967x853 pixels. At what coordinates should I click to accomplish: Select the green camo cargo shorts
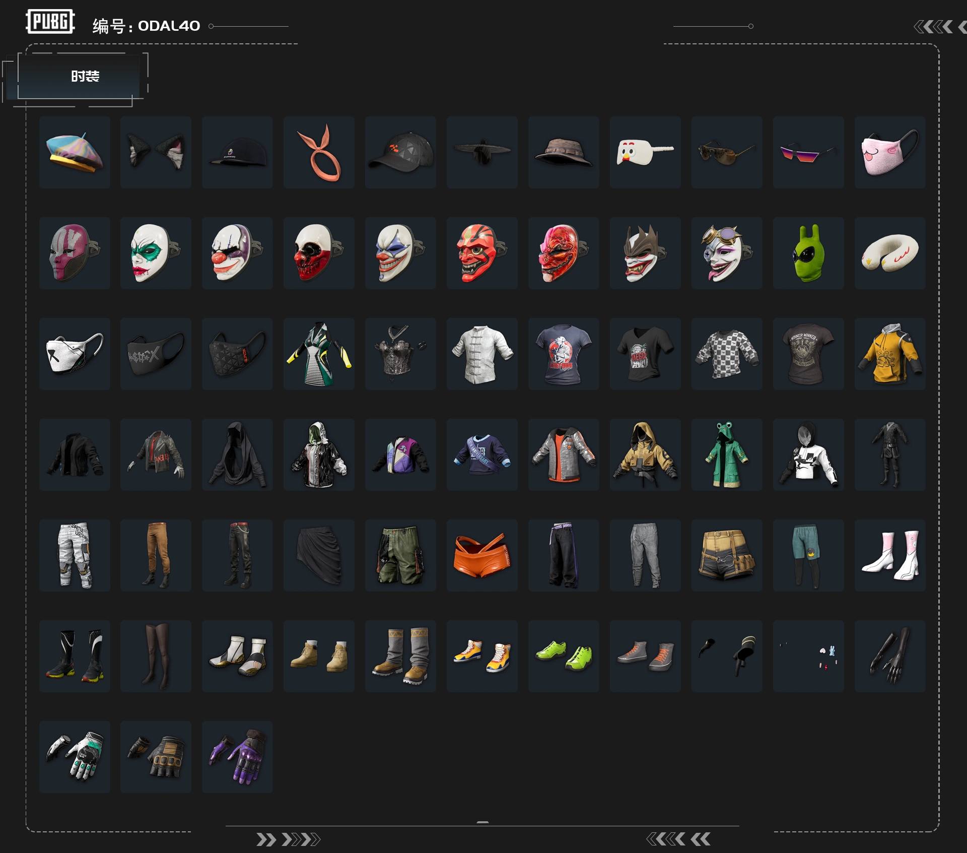click(x=400, y=555)
